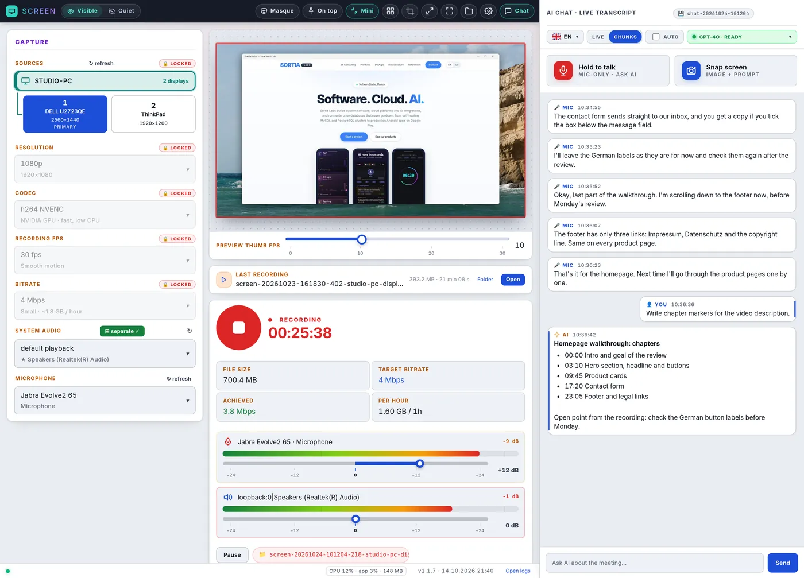This screenshot has height=578, width=804.
Task: Open the GPT-4o Ready model dropdown
Action: [x=741, y=37]
